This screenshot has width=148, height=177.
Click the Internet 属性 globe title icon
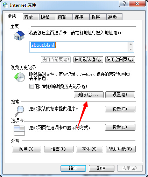[x=6, y=5]
